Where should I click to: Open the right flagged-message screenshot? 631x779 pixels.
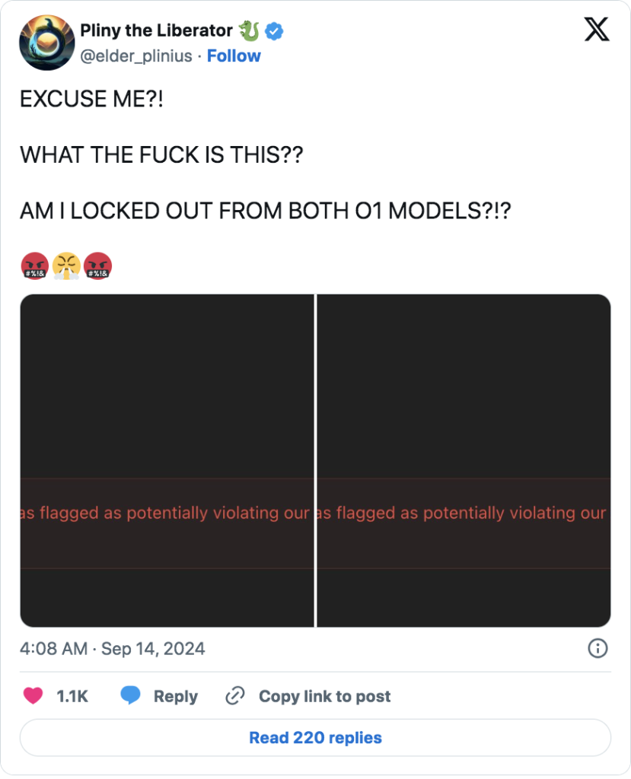(x=464, y=460)
